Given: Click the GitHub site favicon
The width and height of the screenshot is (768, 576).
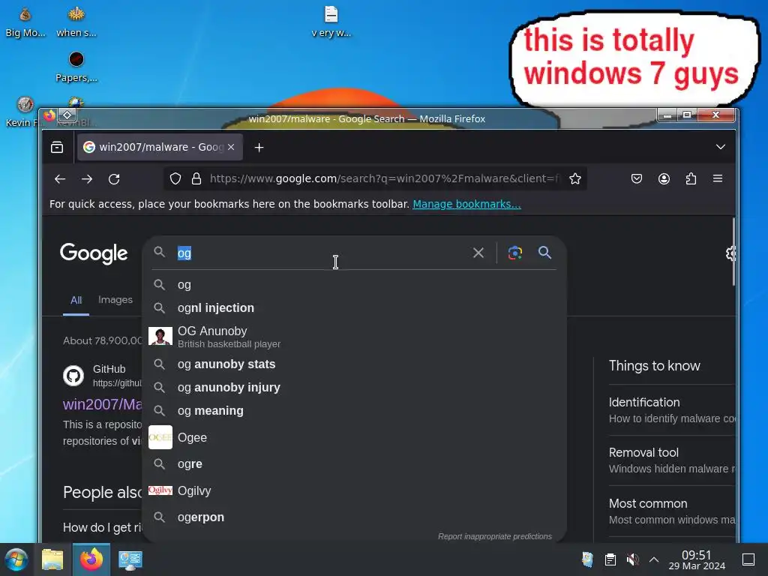Looking at the screenshot, I should tap(73, 376).
